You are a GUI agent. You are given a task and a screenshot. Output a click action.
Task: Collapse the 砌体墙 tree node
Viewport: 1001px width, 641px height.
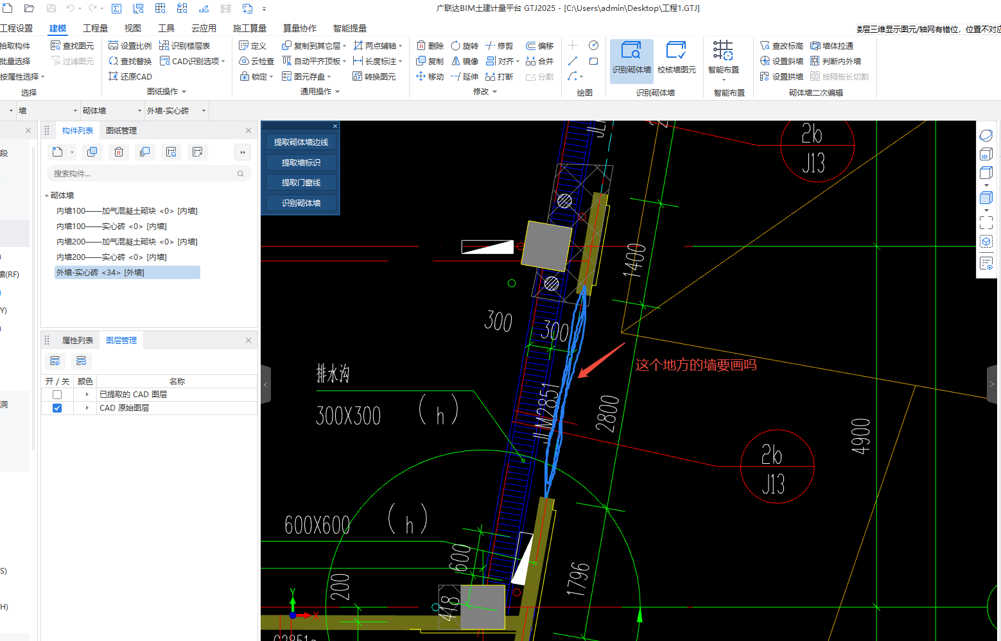coord(46,196)
